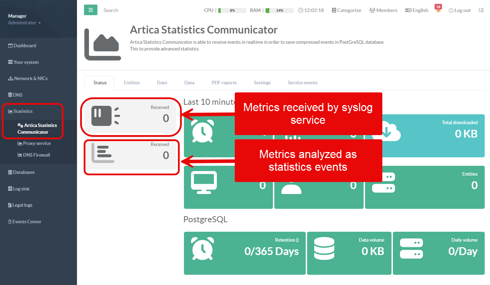Open the English language selector
Image resolution: width=490 pixels, height=285 pixels.
click(x=417, y=10)
